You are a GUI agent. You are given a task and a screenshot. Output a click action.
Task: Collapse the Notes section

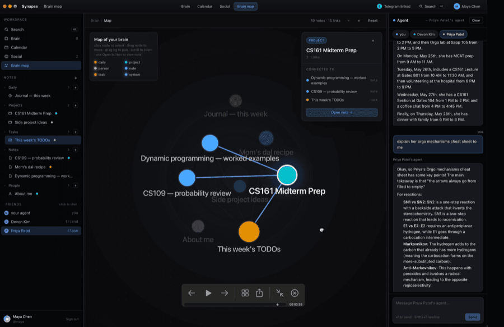coord(5,150)
